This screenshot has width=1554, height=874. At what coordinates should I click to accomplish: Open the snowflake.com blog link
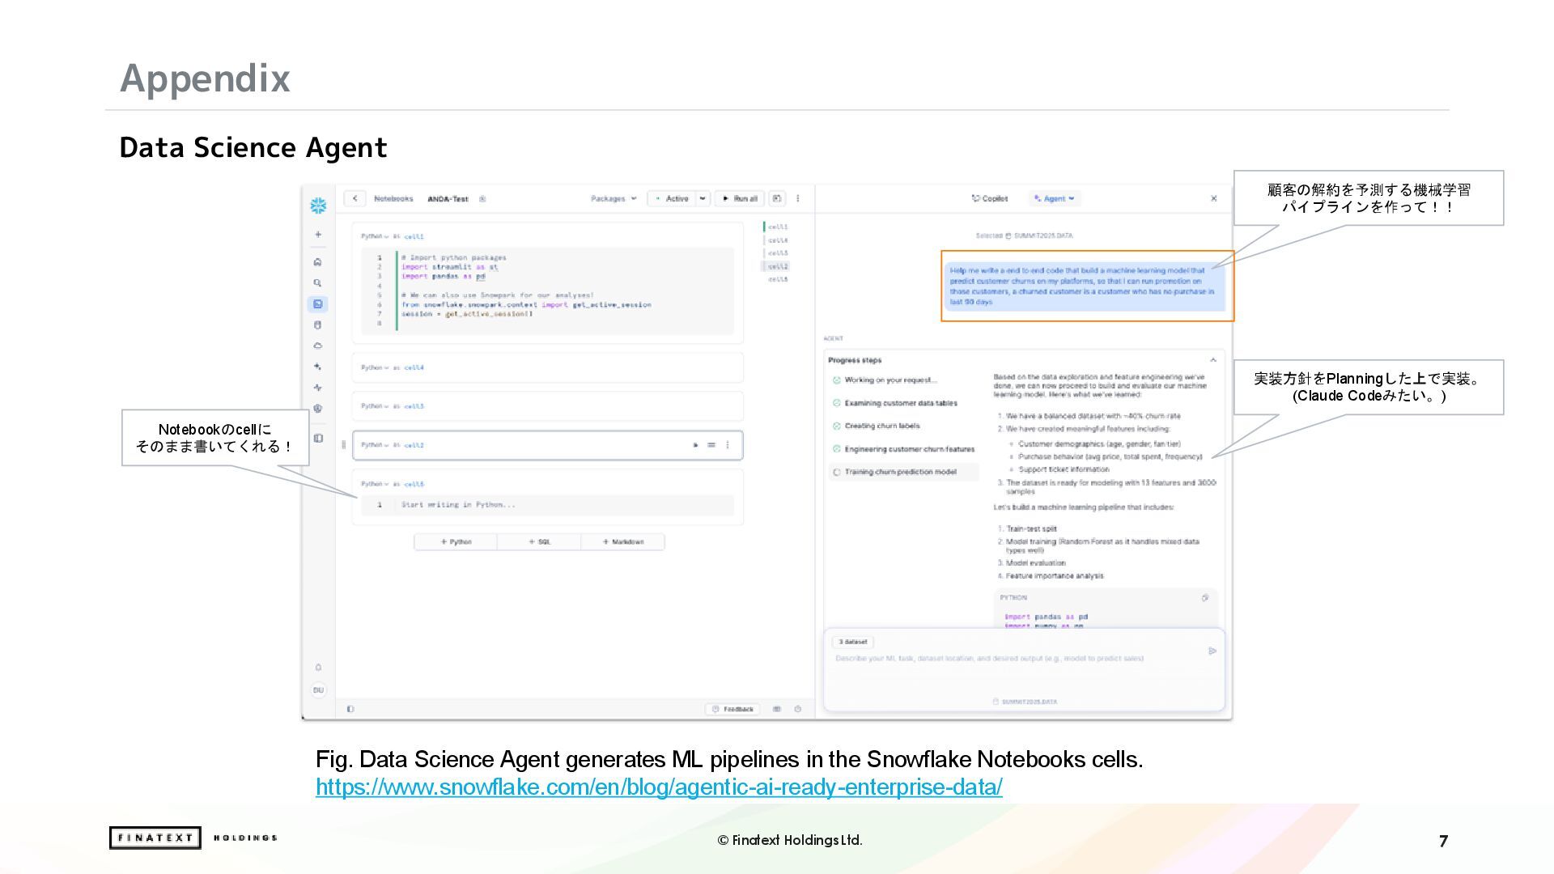tap(659, 787)
